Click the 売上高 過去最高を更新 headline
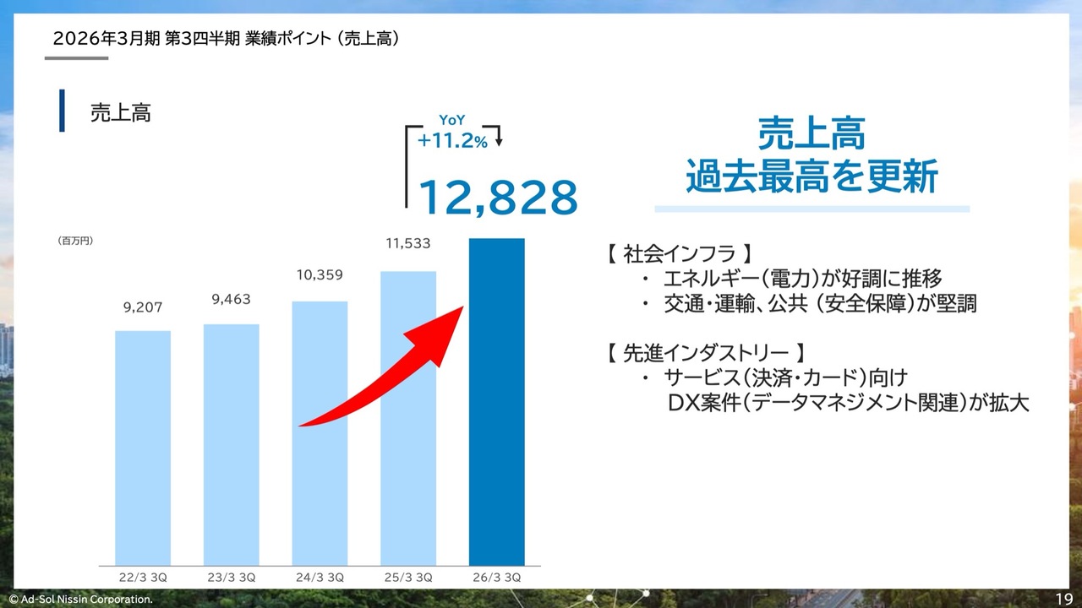1082x608 pixels. pos(811,158)
